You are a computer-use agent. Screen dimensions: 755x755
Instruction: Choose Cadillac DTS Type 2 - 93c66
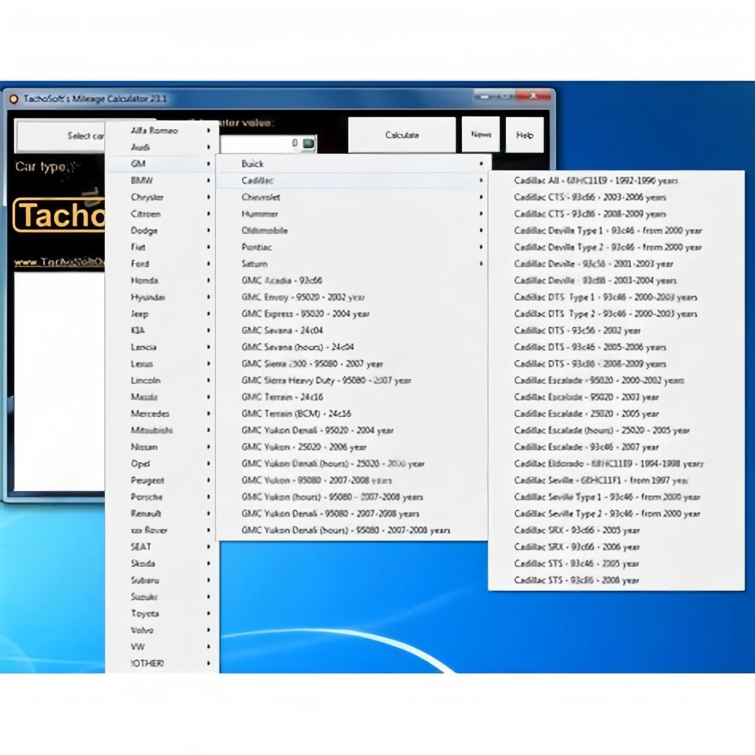click(x=616, y=314)
